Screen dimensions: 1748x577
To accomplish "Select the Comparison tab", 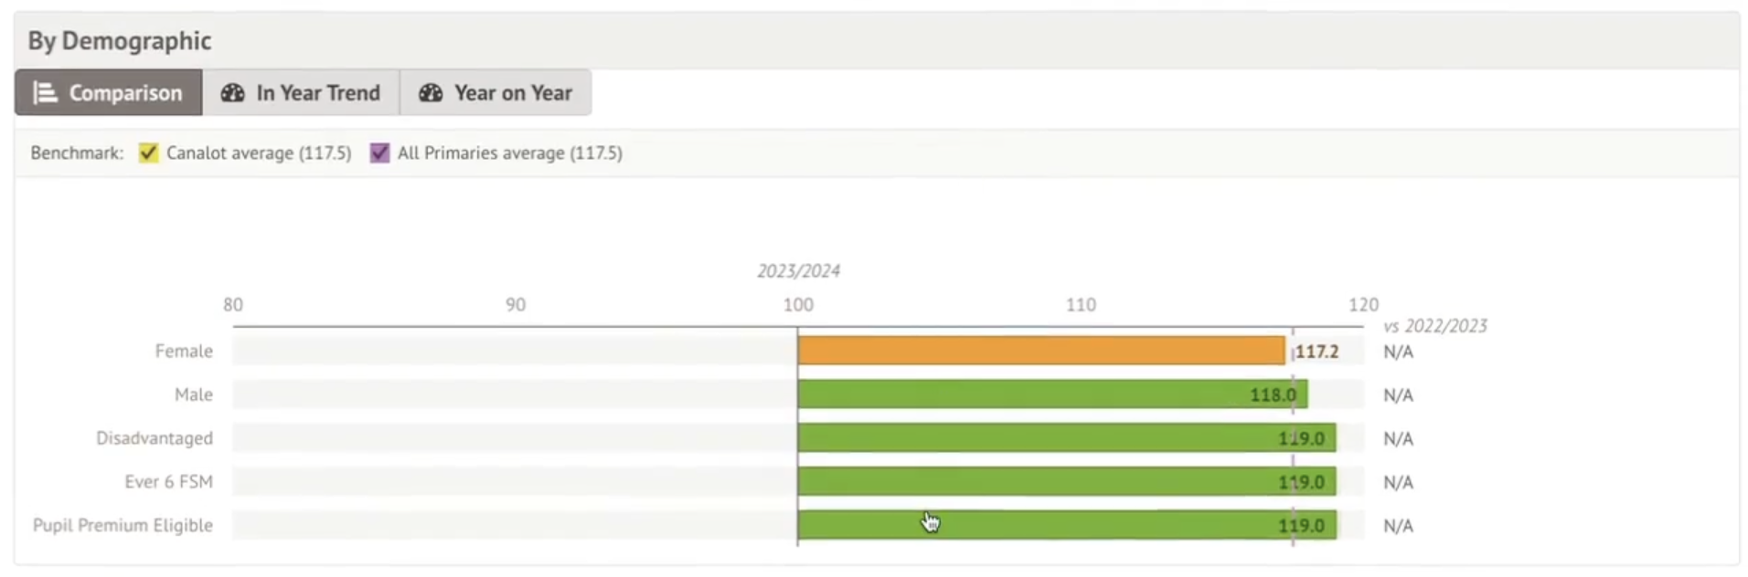I will 109,93.
